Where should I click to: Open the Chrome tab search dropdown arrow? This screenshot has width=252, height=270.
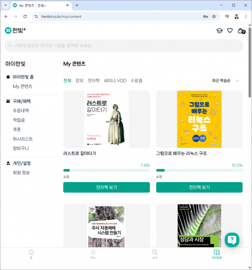(5, 5)
